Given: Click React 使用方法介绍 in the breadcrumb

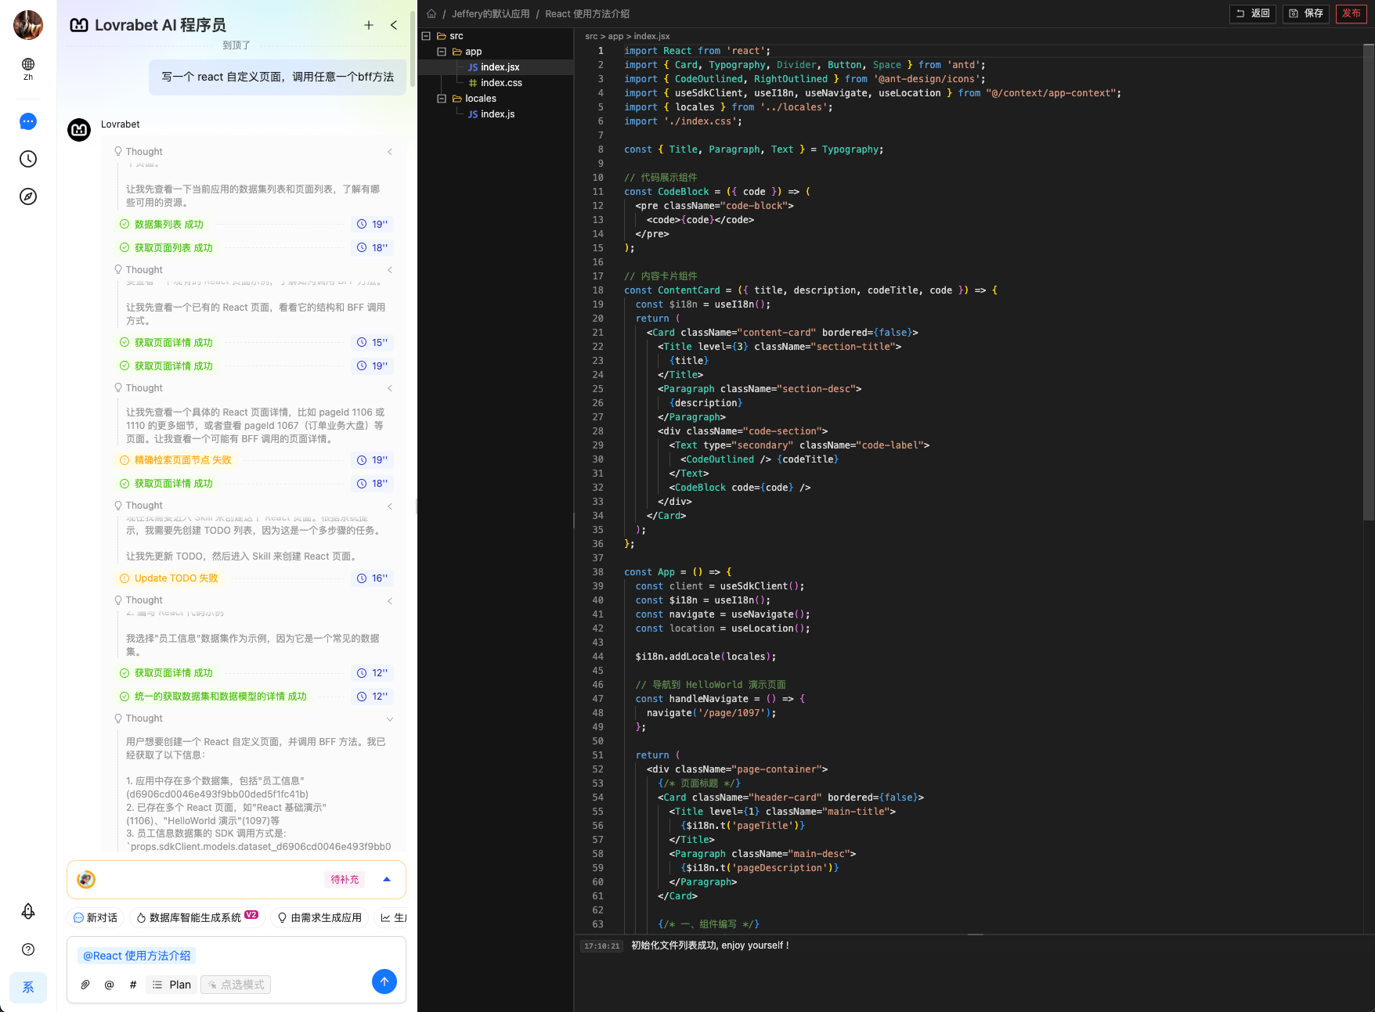Looking at the screenshot, I should [587, 13].
